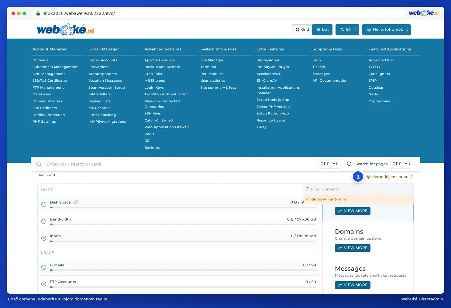Open File Manager under System Info & Files

point(212,60)
